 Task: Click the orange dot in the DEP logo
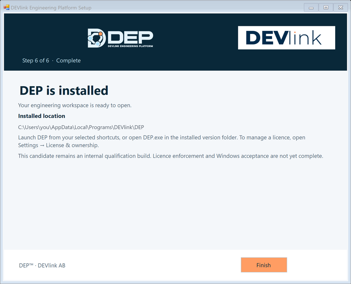[100, 34]
